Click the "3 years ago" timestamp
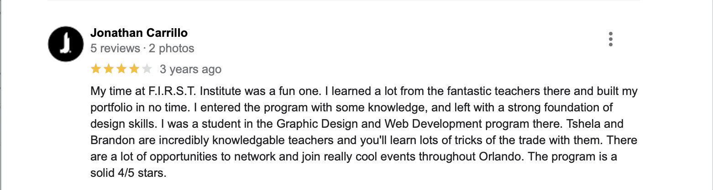Screen dimensions: 713x190 pyautogui.click(x=190, y=70)
